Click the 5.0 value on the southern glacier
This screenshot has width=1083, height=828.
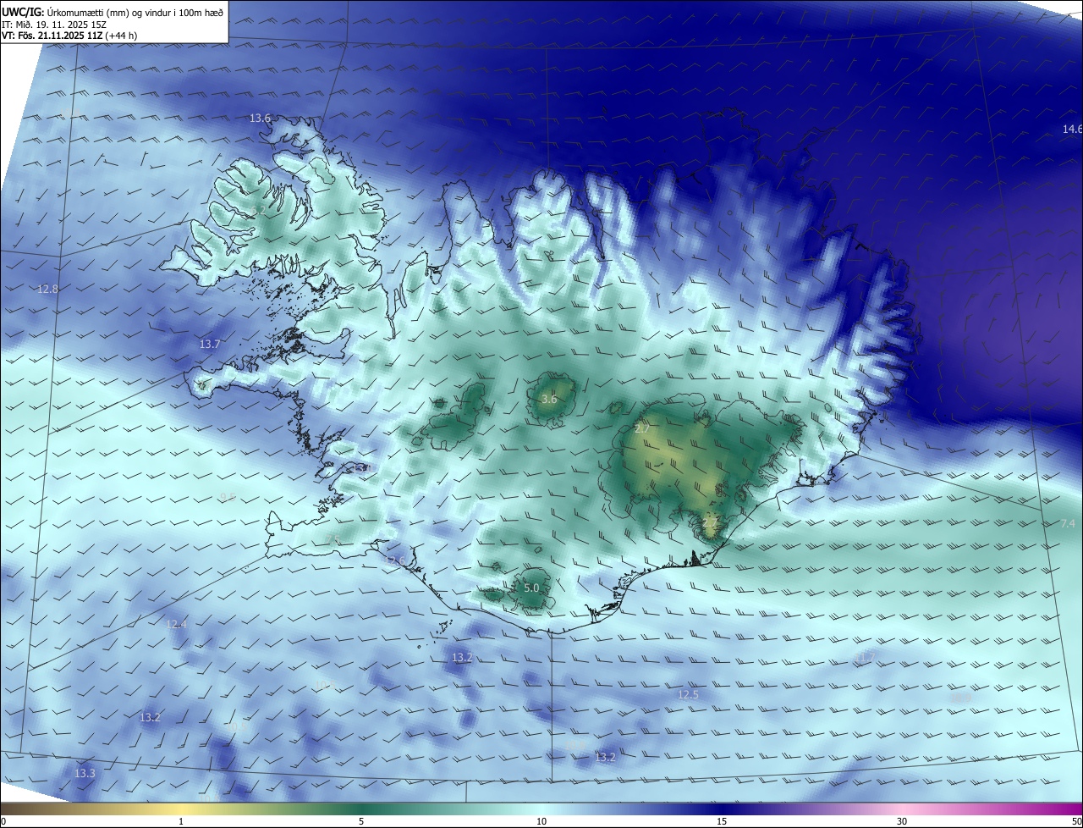[531, 588]
